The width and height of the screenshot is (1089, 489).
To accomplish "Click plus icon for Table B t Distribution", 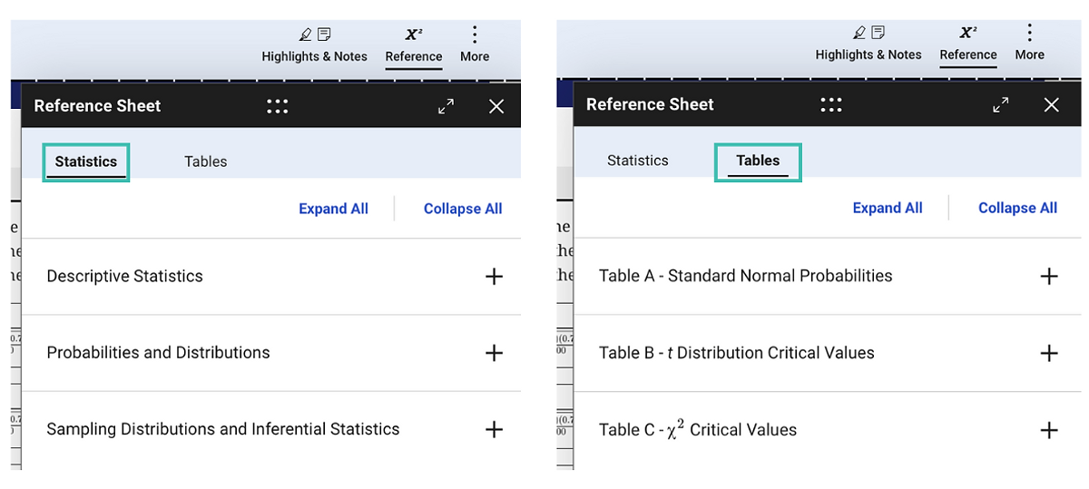I will 1049,353.
